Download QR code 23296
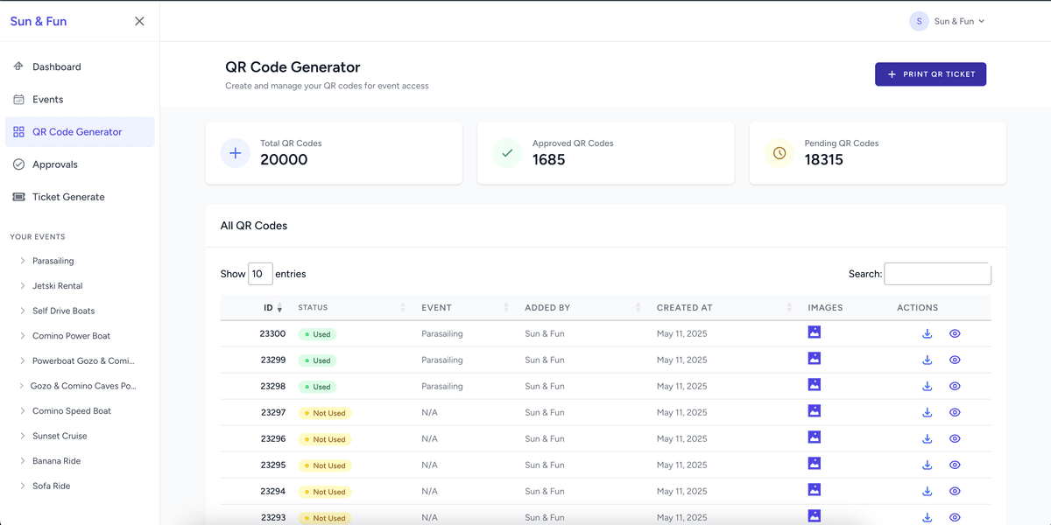The width and height of the screenshot is (1051, 525). tap(928, 438)
